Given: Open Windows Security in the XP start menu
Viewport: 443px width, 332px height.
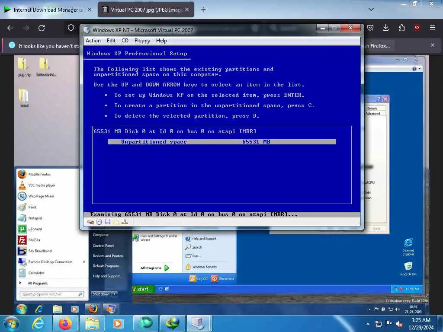Looking at the screenshot, I should click(201, 267).
